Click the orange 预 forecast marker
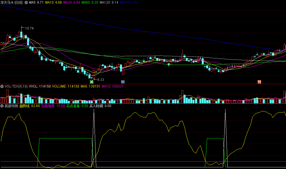The height and width of the screenshot is (169, 286). point(259,82)
